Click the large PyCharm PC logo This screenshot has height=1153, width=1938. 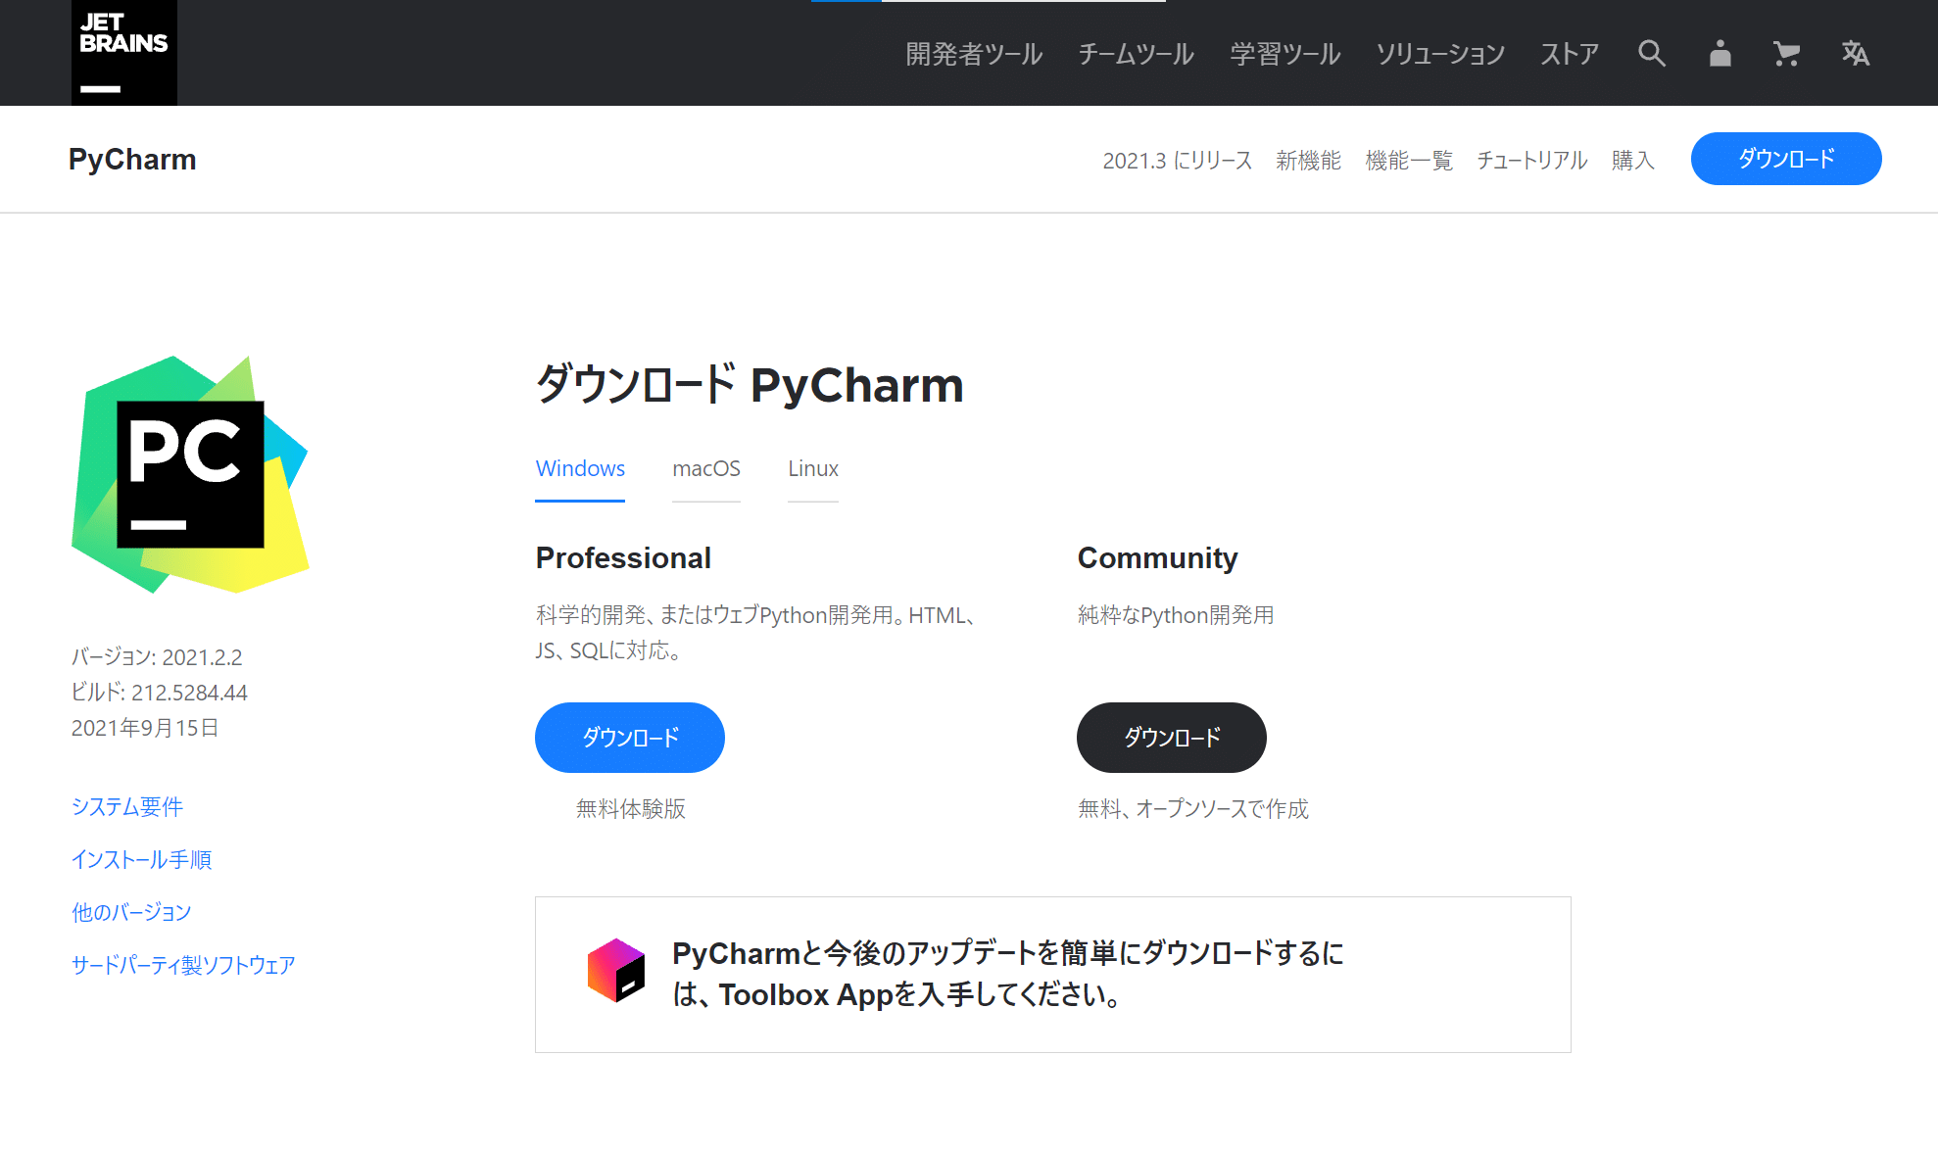coord(191,474)
